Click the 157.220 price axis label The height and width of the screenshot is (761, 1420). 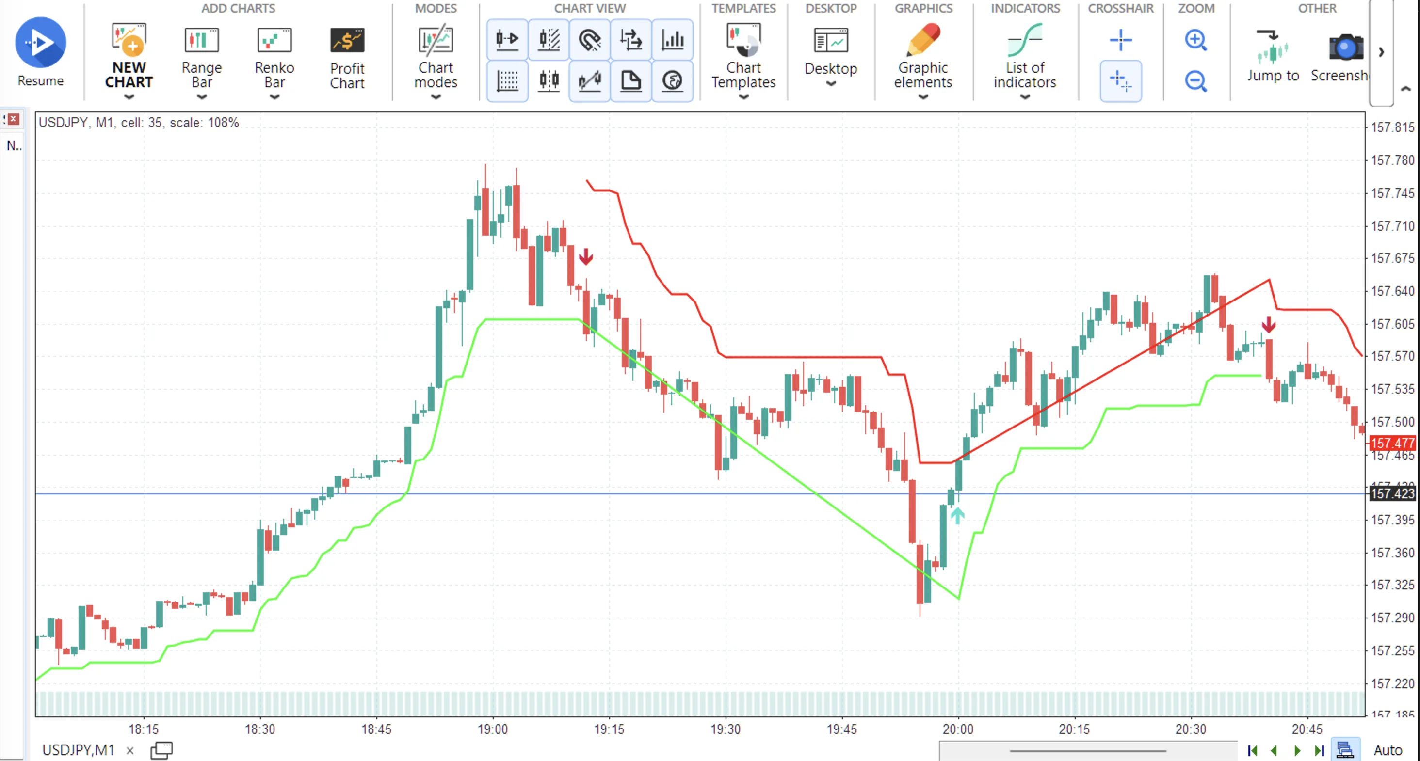pos(1392,683)
